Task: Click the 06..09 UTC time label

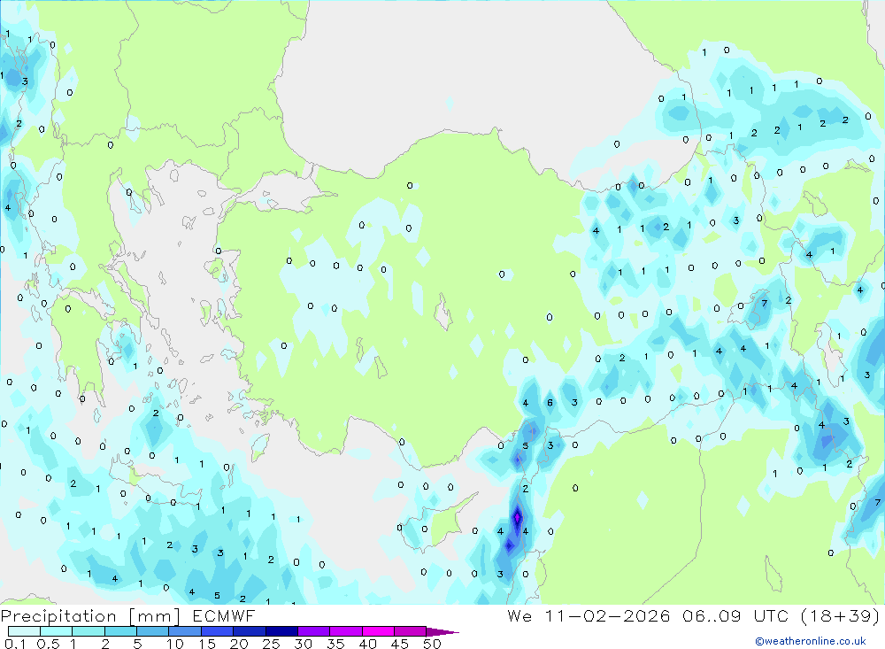Action: coord(735,615)
